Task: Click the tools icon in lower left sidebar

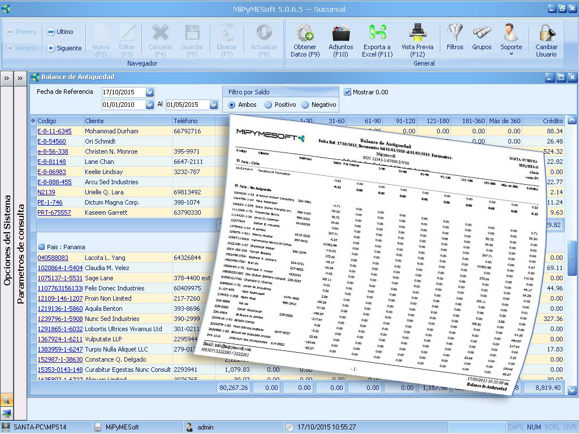Action: [x=7, y=400]
